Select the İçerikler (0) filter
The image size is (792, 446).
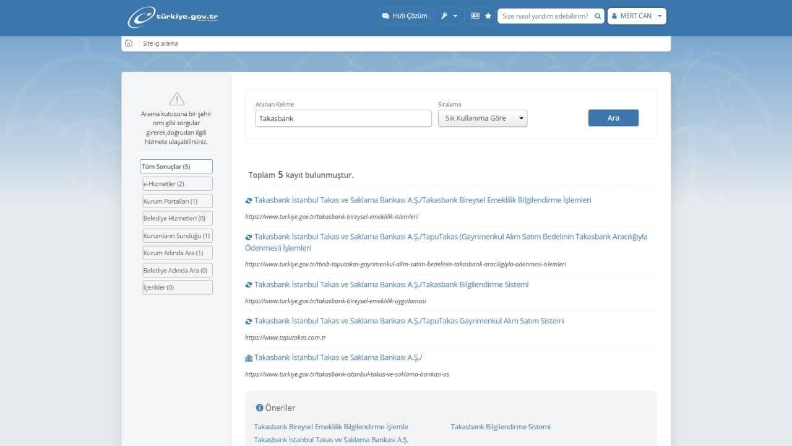[x=178, y=287]
